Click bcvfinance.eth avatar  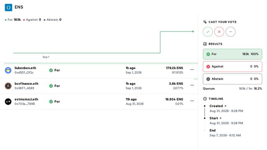8,86
